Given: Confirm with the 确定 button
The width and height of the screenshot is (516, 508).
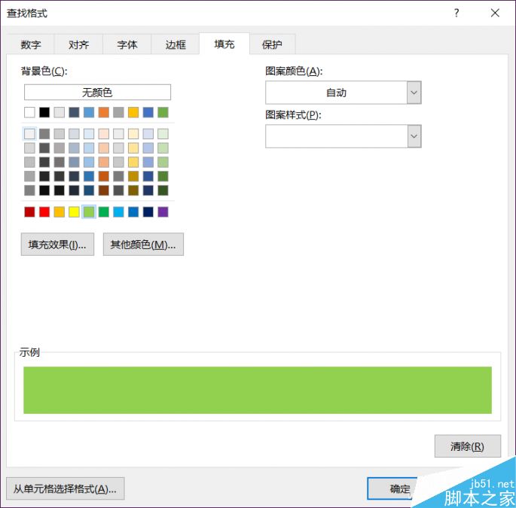Looking at the screenshot, I should coord(400,488).
